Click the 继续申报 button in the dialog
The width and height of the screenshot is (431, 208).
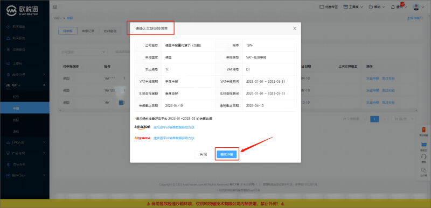(226, 155)
